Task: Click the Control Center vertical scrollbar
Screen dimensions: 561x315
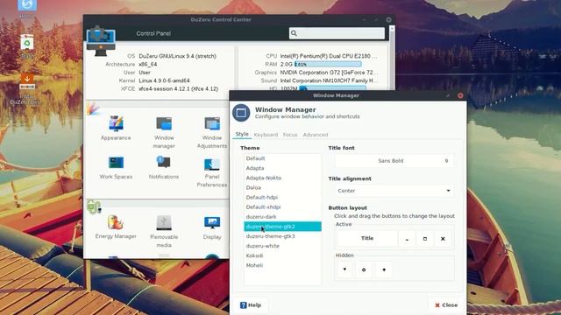Action: click(392, 57)
